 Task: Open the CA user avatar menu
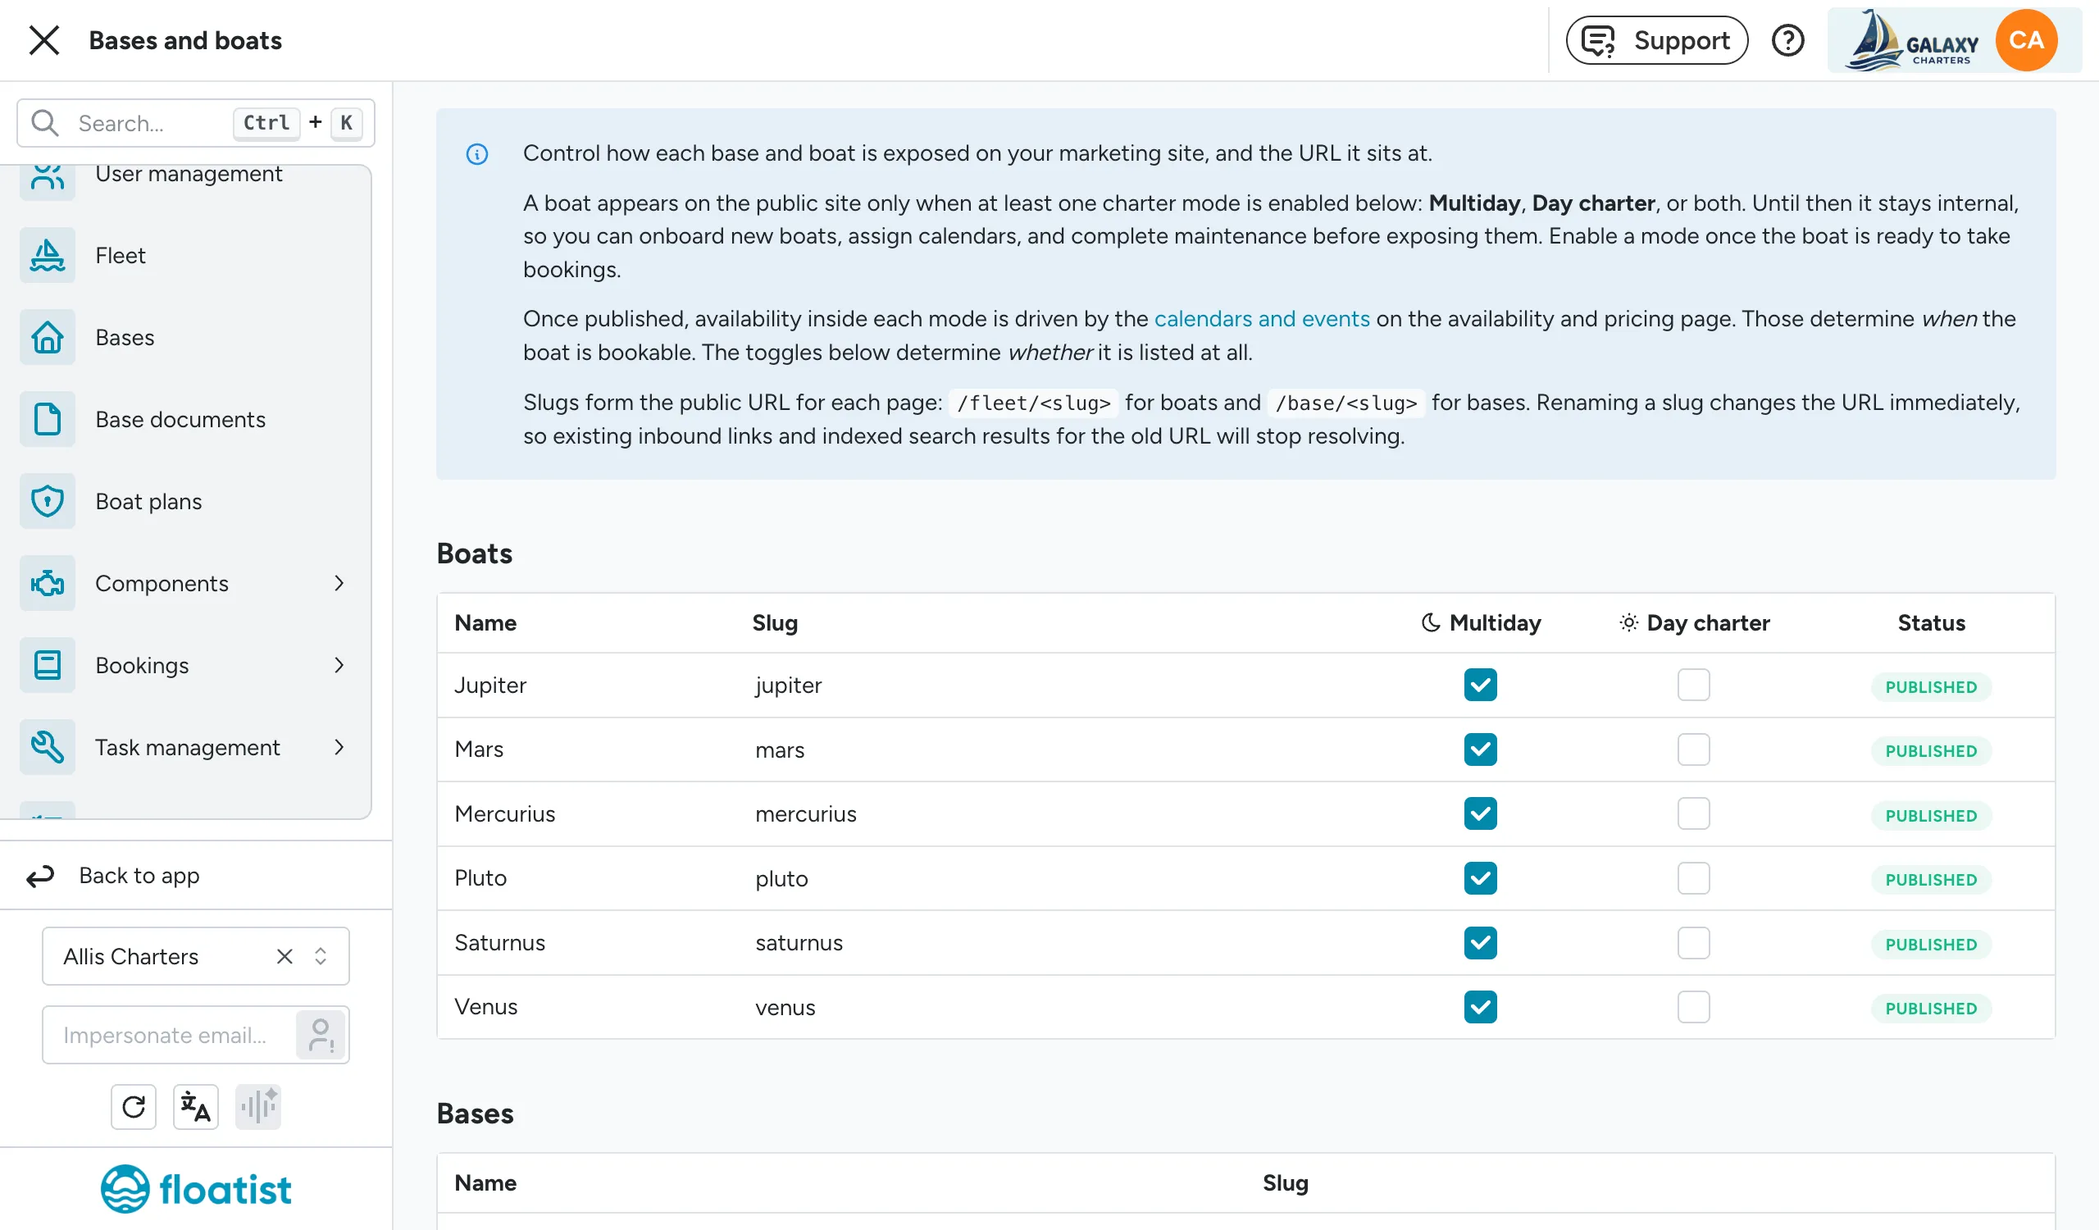tap(2025, 40)
